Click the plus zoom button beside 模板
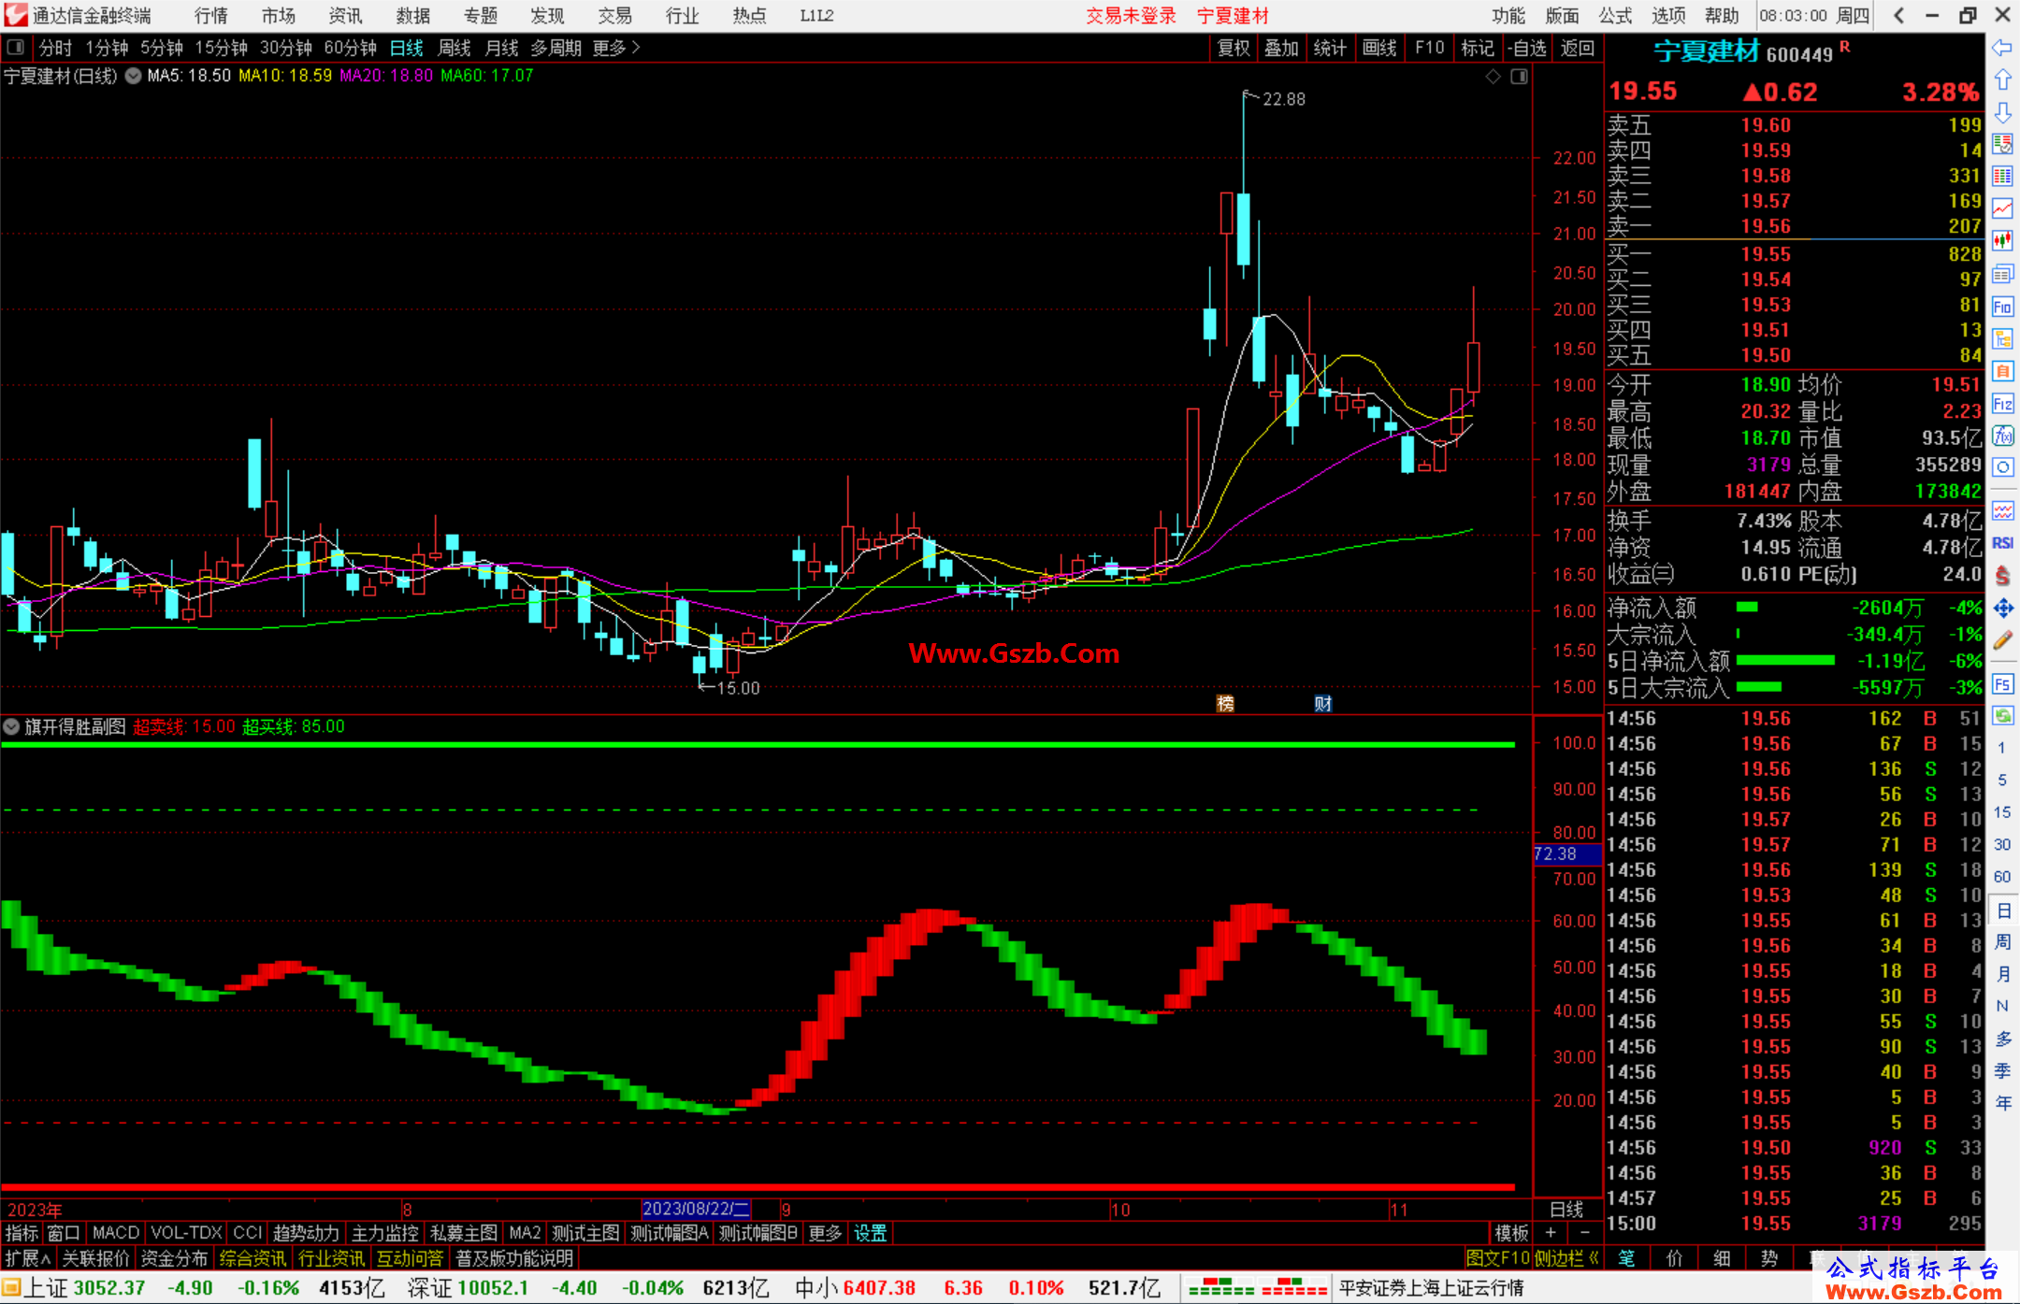Image resolution: width=2020 pixels, height=1304 pixels. point(1551,1233)
